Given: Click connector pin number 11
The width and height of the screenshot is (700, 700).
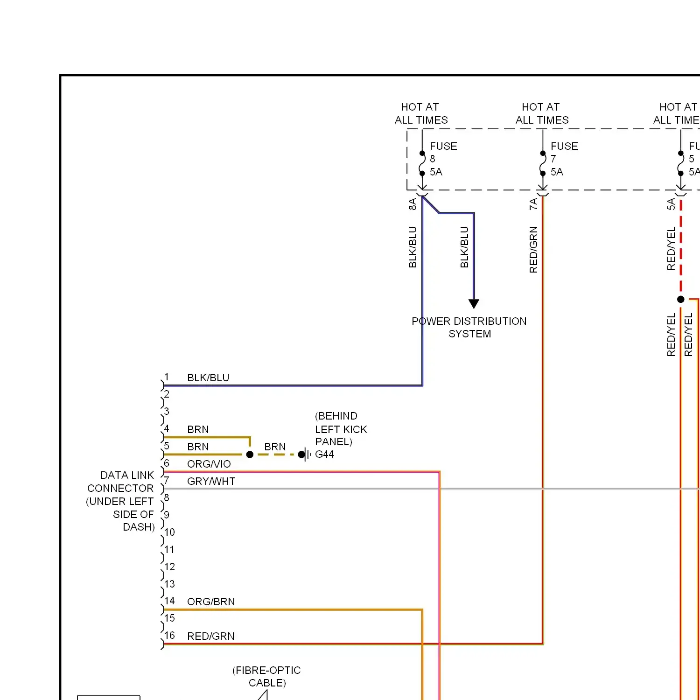Looking at the screenshot, I should pos(169,549).
